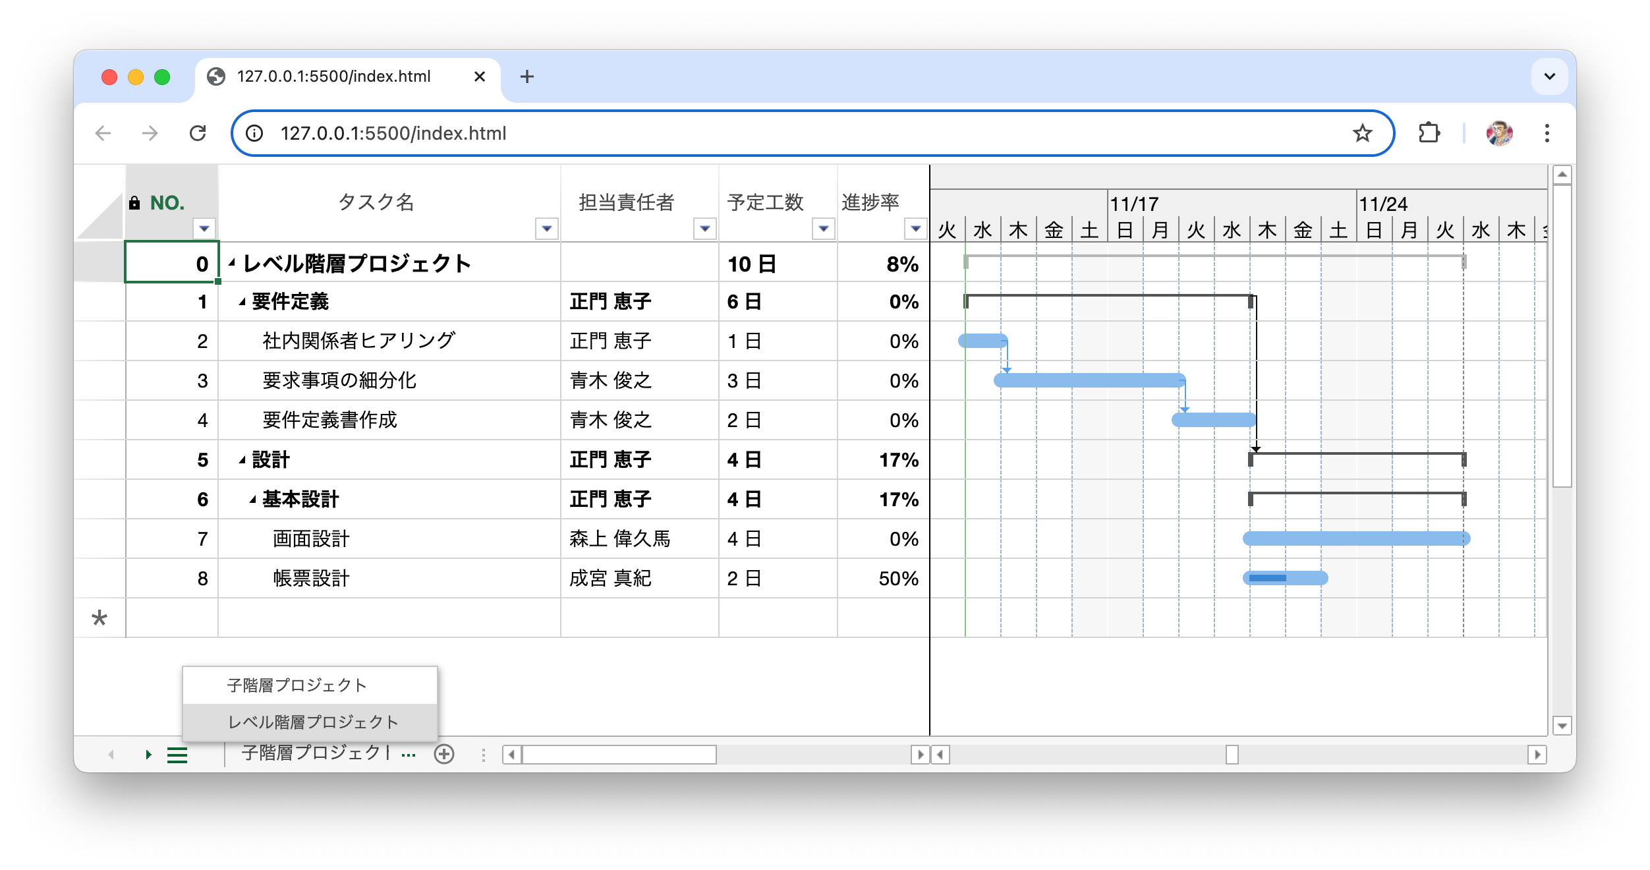Reload the current page
Viewport: 1650px width, 870px height.
198,133
